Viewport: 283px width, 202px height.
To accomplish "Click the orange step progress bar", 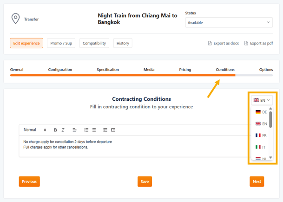I will coord(123,75).
